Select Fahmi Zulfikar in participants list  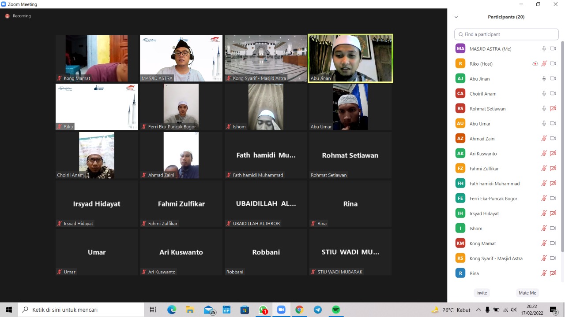[484, 169]
